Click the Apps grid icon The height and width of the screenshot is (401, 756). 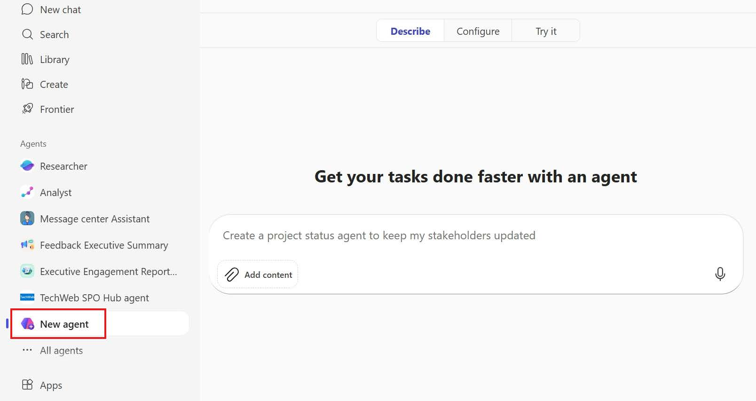point(27,385)
